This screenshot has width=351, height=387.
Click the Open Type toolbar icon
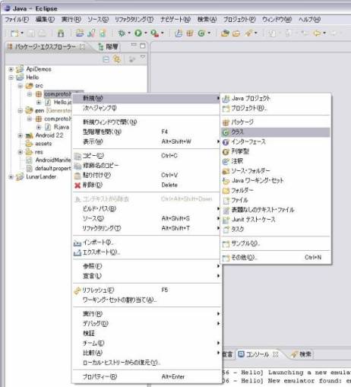[225, 33]
